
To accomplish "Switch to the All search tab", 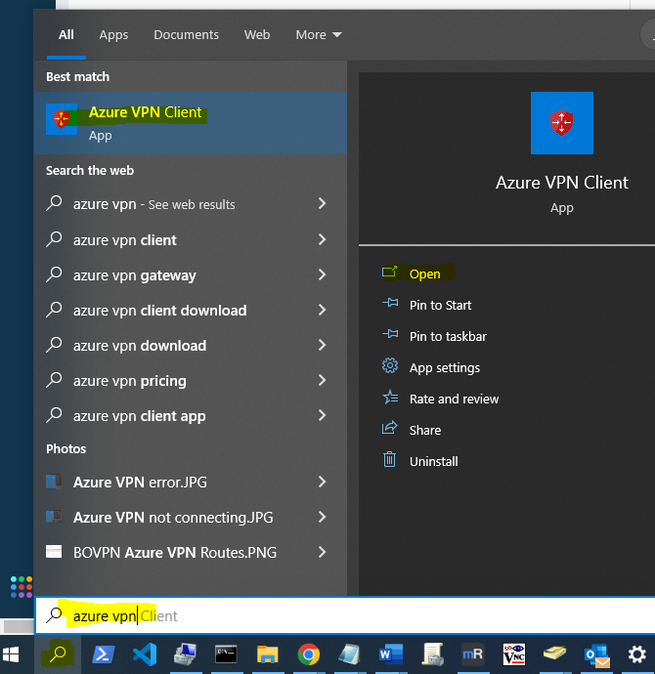I will (66, 35).
